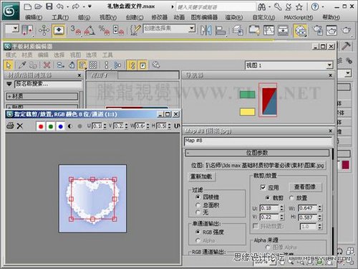
Task: Click the U spinner arrows in crop window toolbar
Action: [105, 126]
